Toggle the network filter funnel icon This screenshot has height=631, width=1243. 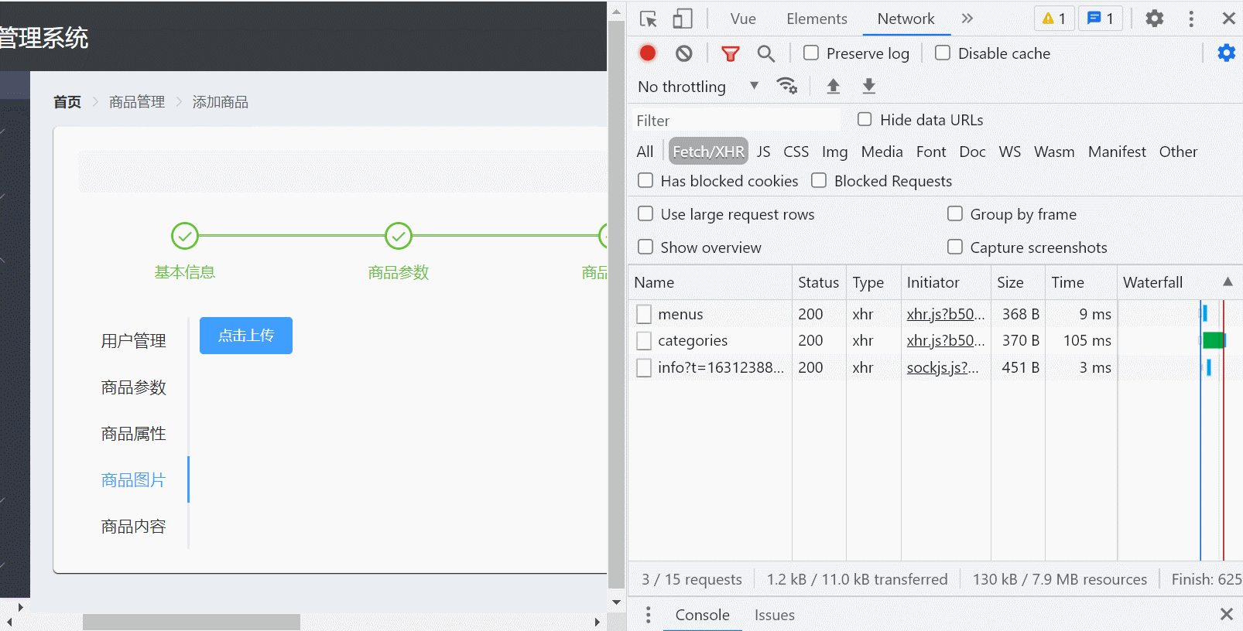pos(730,53)
